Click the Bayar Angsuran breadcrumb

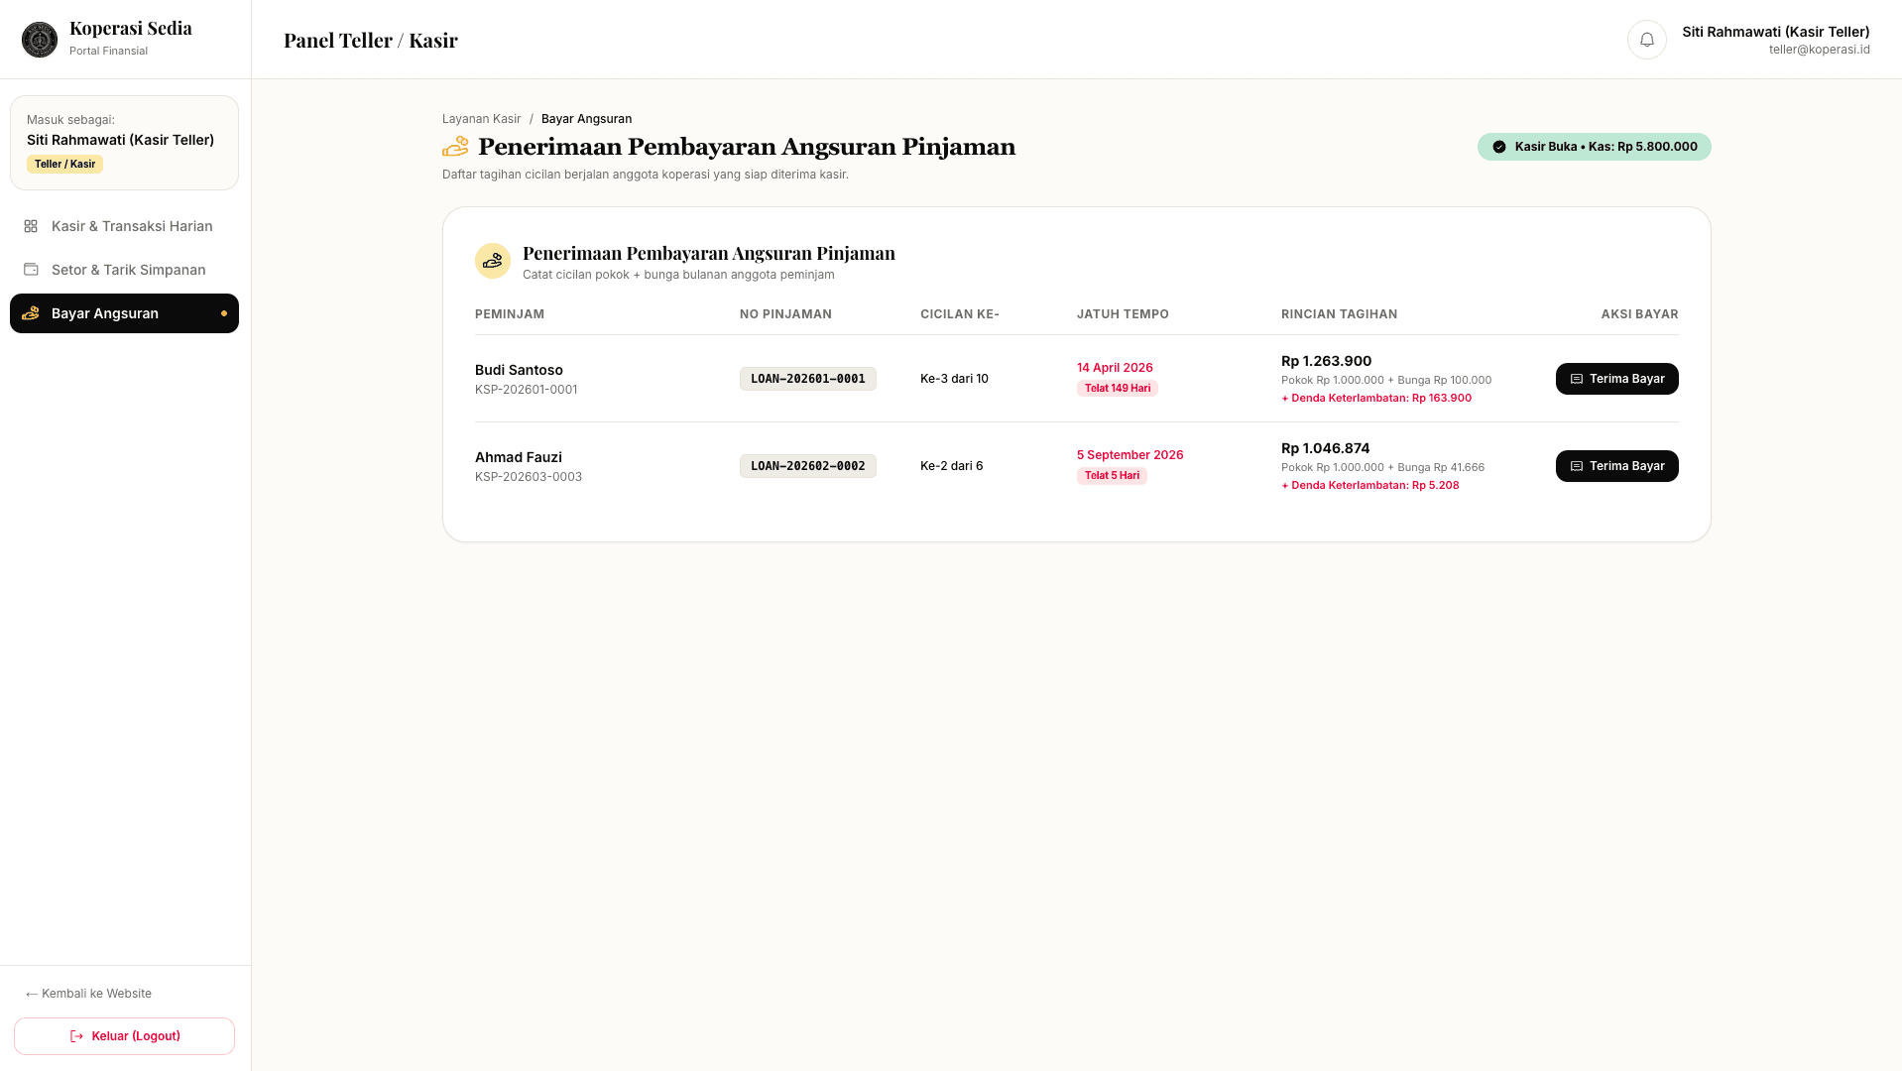tap(586, 119)
